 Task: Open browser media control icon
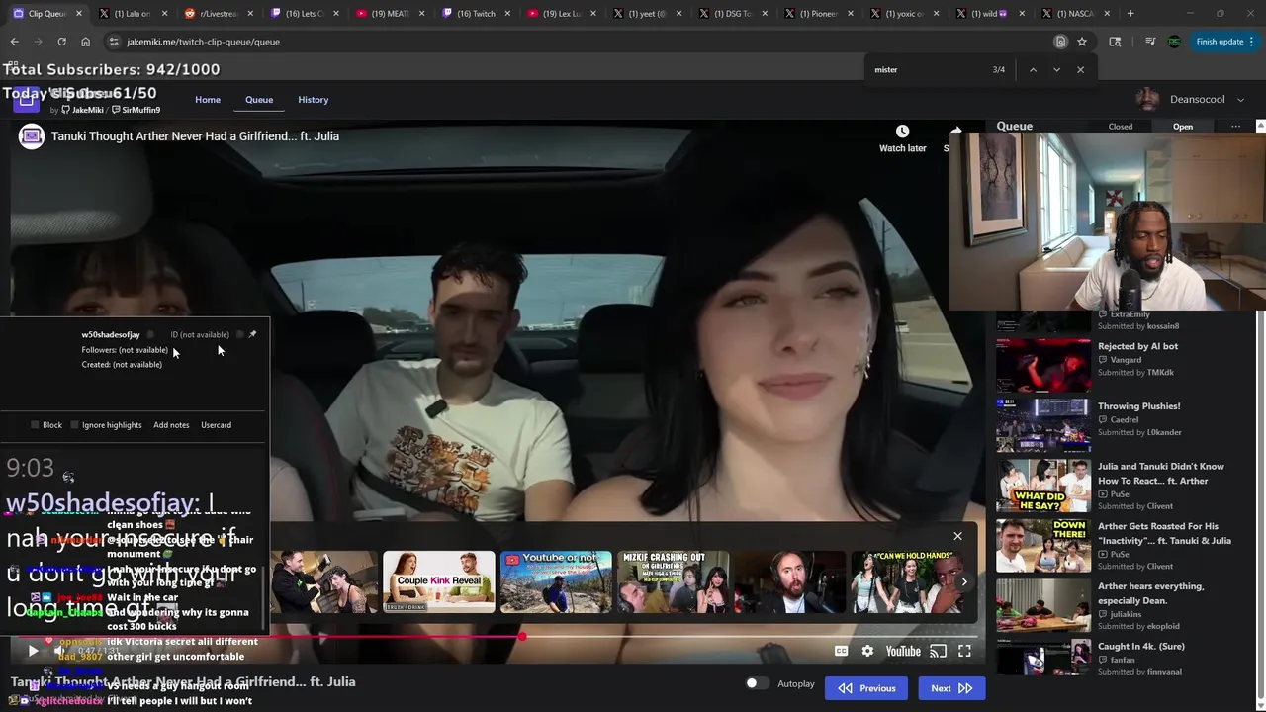point(1150,42)
